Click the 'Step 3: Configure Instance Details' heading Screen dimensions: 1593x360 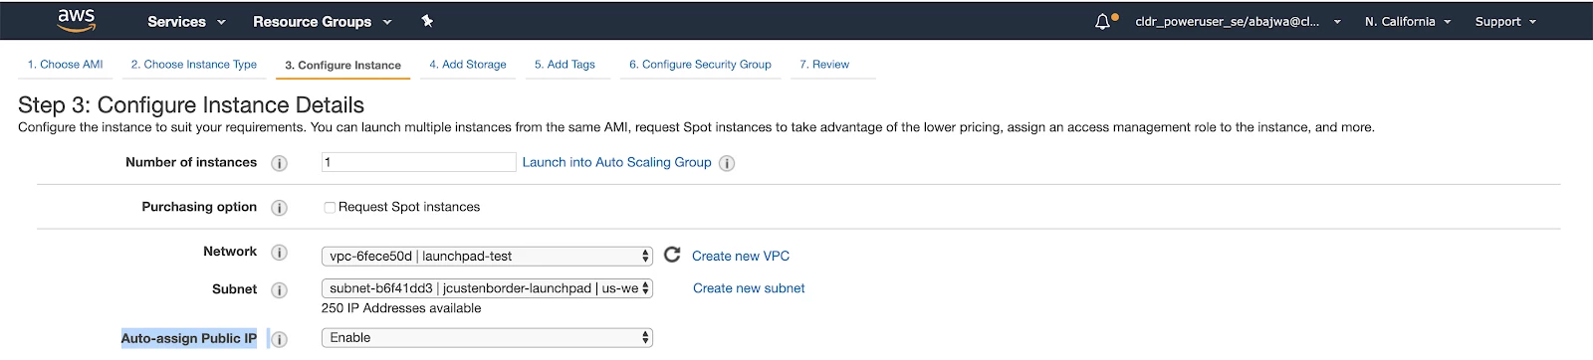(191, 104)
